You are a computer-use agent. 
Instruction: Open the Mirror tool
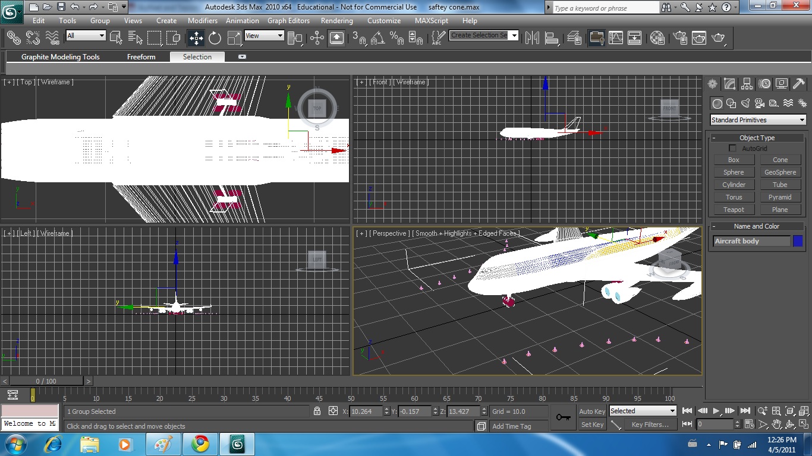(532, 38)
